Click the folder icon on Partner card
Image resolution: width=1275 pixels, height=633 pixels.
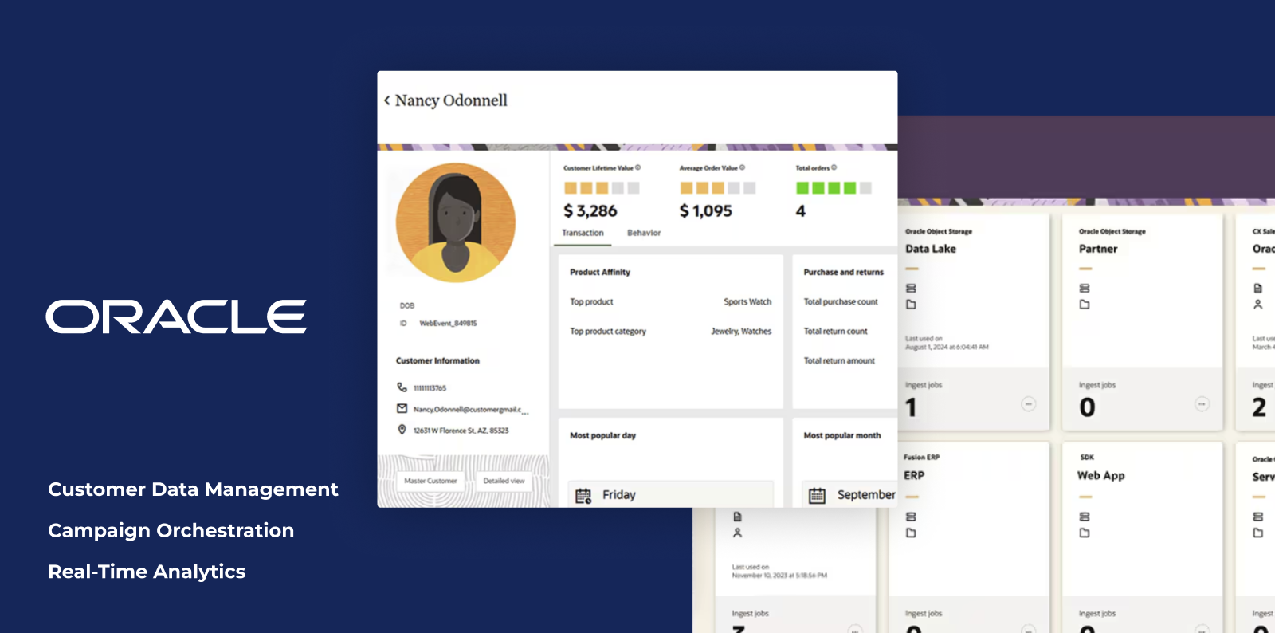point(1085,305)
